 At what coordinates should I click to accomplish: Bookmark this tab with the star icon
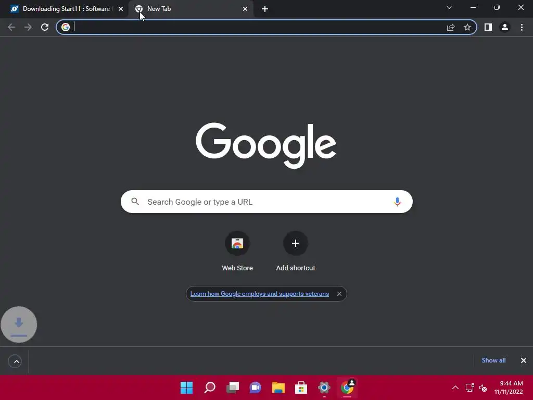click(x=467, y=27)
